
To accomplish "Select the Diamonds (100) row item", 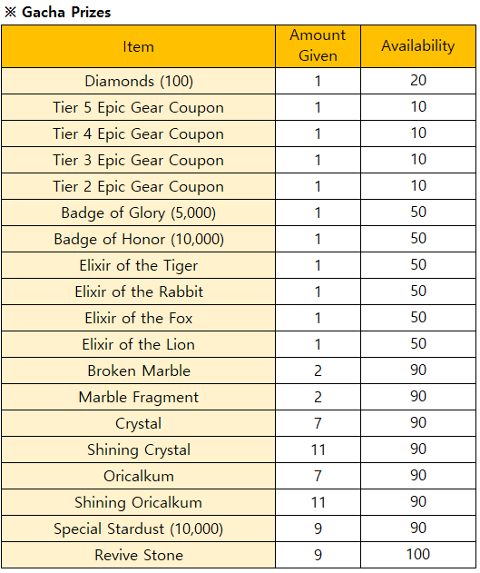I will coord(138,81).
